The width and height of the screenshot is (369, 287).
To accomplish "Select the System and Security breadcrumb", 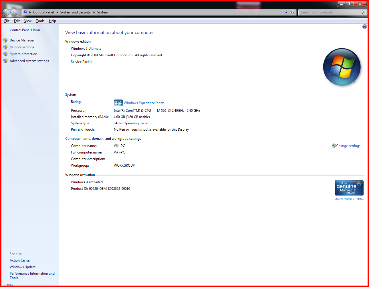I will (76, 12).
